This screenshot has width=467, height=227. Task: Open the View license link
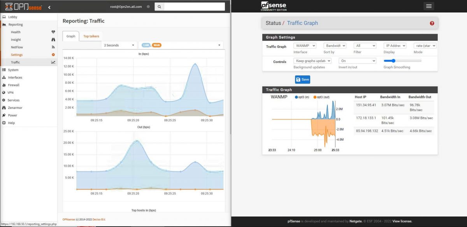(402, 221)
